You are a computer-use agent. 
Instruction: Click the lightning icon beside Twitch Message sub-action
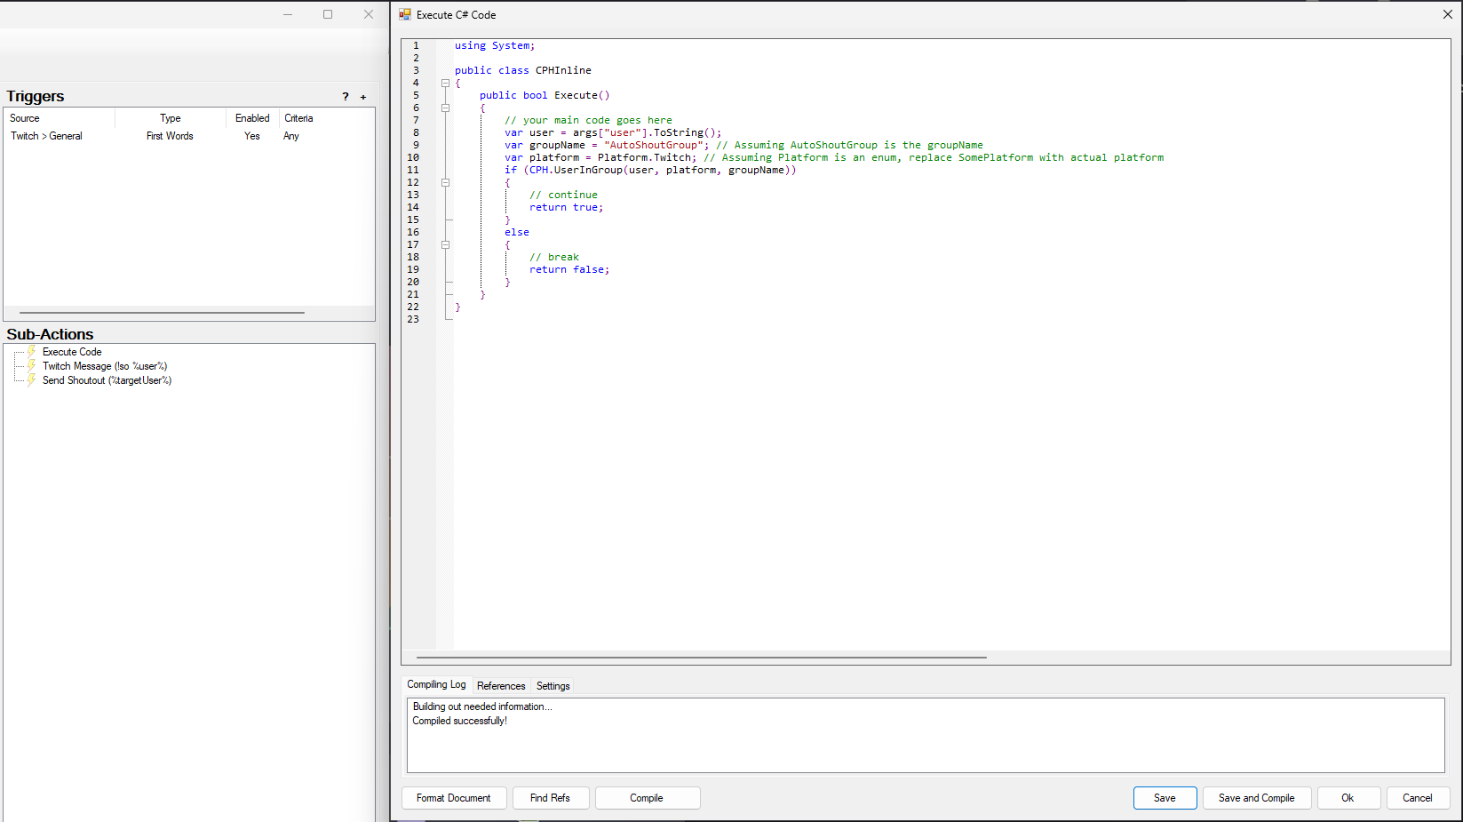pyautogui.click(x=31, y=365)
